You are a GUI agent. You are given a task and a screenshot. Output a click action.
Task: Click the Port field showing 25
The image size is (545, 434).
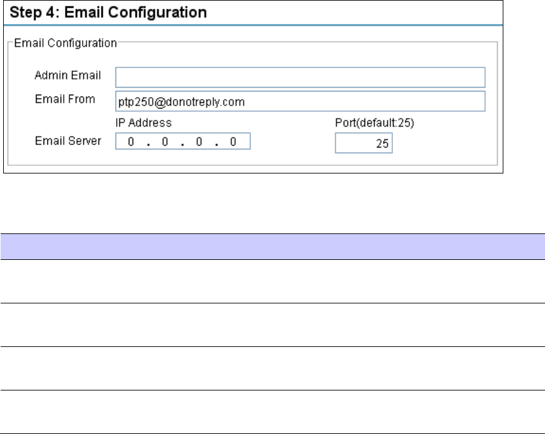pos(364,143)
